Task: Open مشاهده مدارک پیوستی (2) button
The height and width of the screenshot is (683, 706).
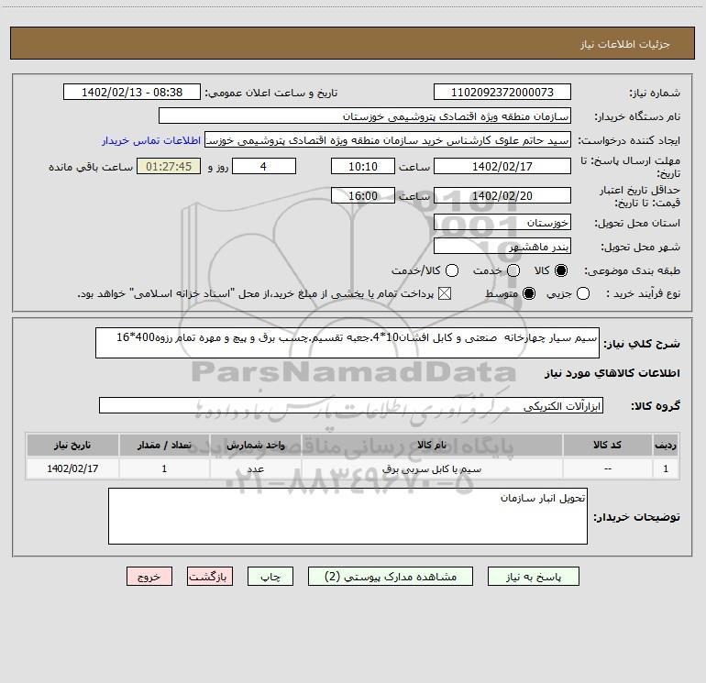Action: coord(391,577)
